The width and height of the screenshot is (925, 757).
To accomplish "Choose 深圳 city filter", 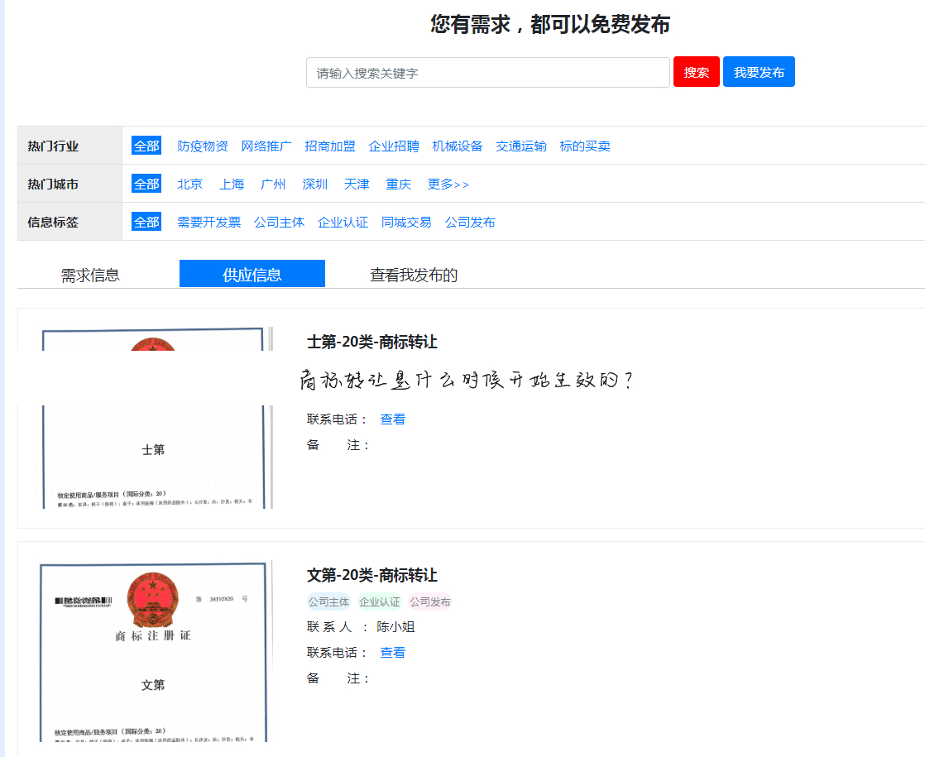I will coord(315,184).
